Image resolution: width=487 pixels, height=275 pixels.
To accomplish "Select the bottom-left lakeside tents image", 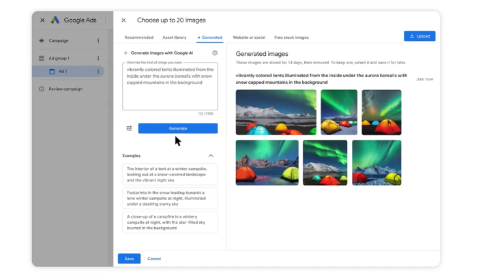I will [267, 163].
